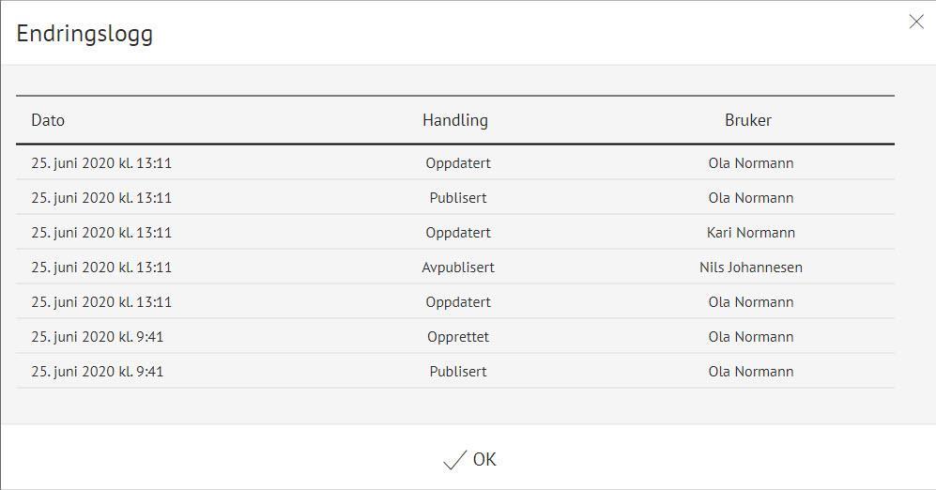Click the date of the Opprettet entry

(x=98, y=337)
